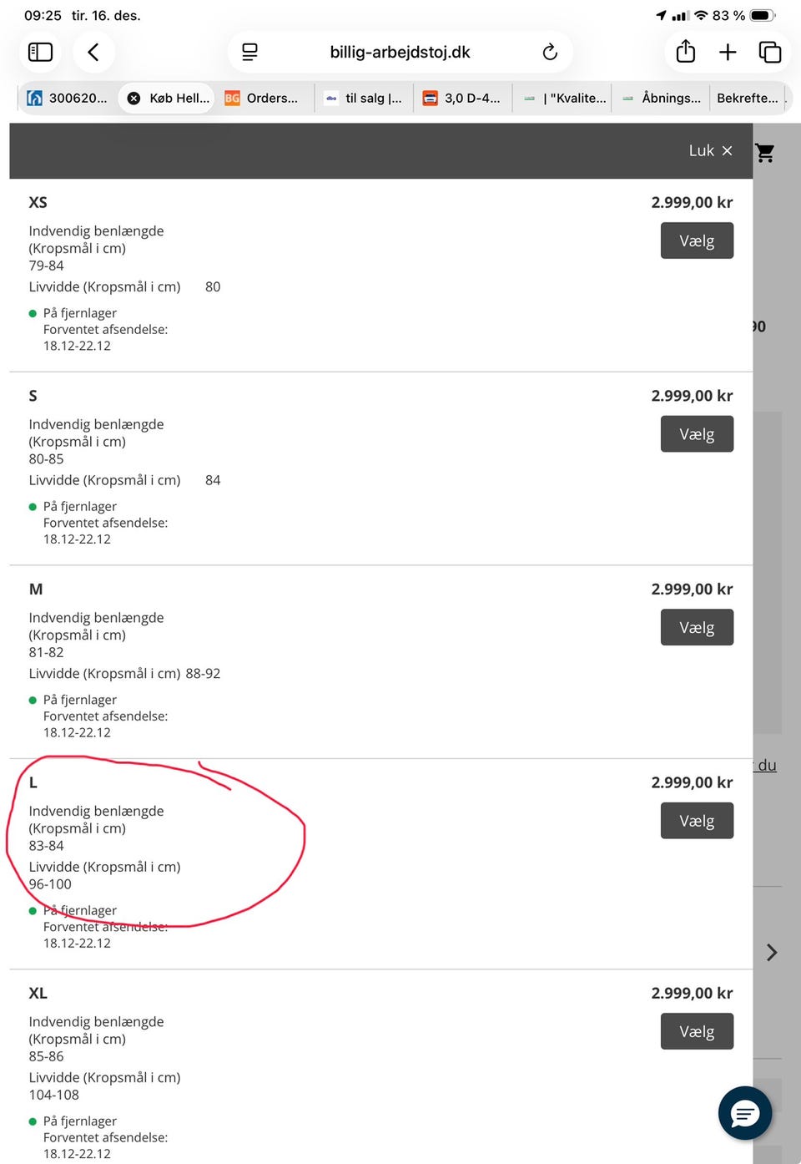Go back with the back arrow
Screen dimensions: 801x1164
point(93,53)
